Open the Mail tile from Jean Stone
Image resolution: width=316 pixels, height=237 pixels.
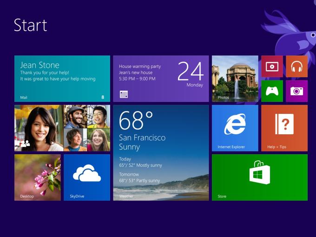pyautogui.click(x=62, y=79)
